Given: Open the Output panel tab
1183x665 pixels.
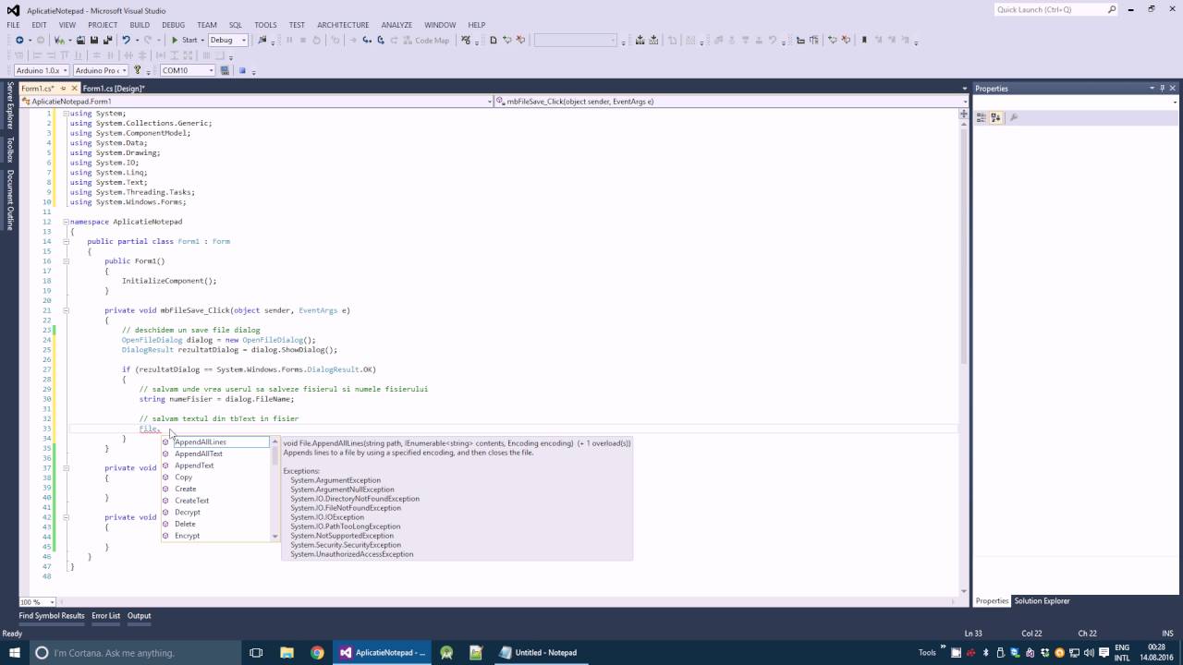Looking at the screenshot, I should (140, 616).
